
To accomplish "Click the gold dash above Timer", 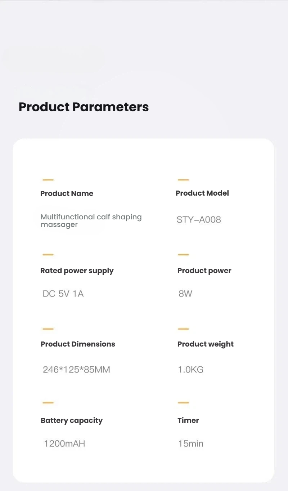I will point(183,402).
